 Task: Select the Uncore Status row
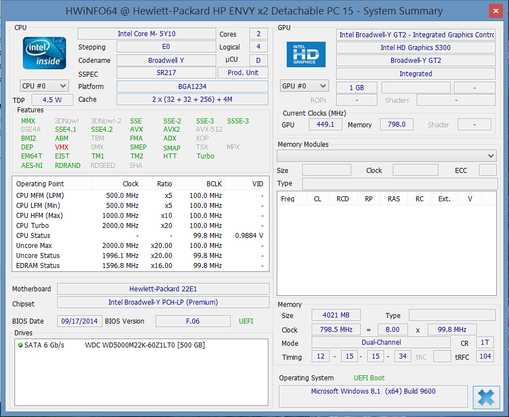[140, 256]
